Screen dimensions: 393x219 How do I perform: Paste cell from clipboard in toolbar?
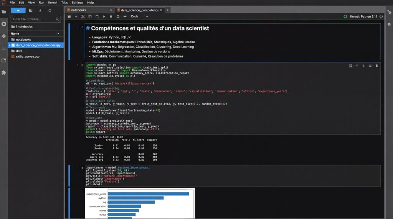[x=97, y=16]
